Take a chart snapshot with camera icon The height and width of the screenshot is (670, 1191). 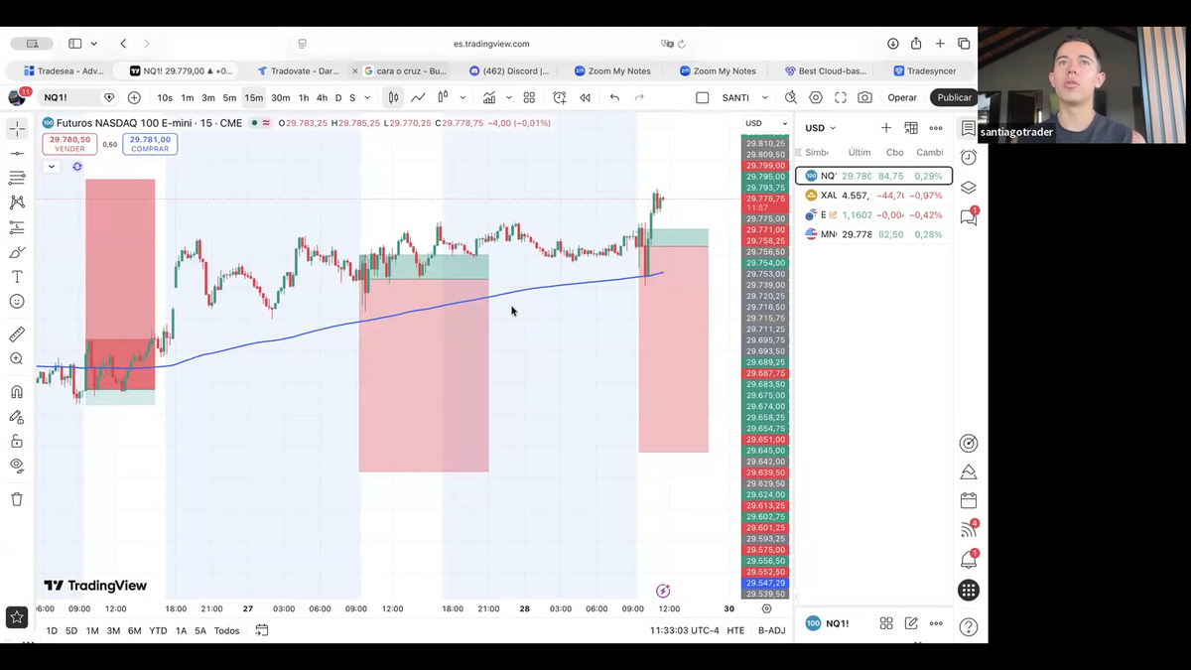coord(865,97)
